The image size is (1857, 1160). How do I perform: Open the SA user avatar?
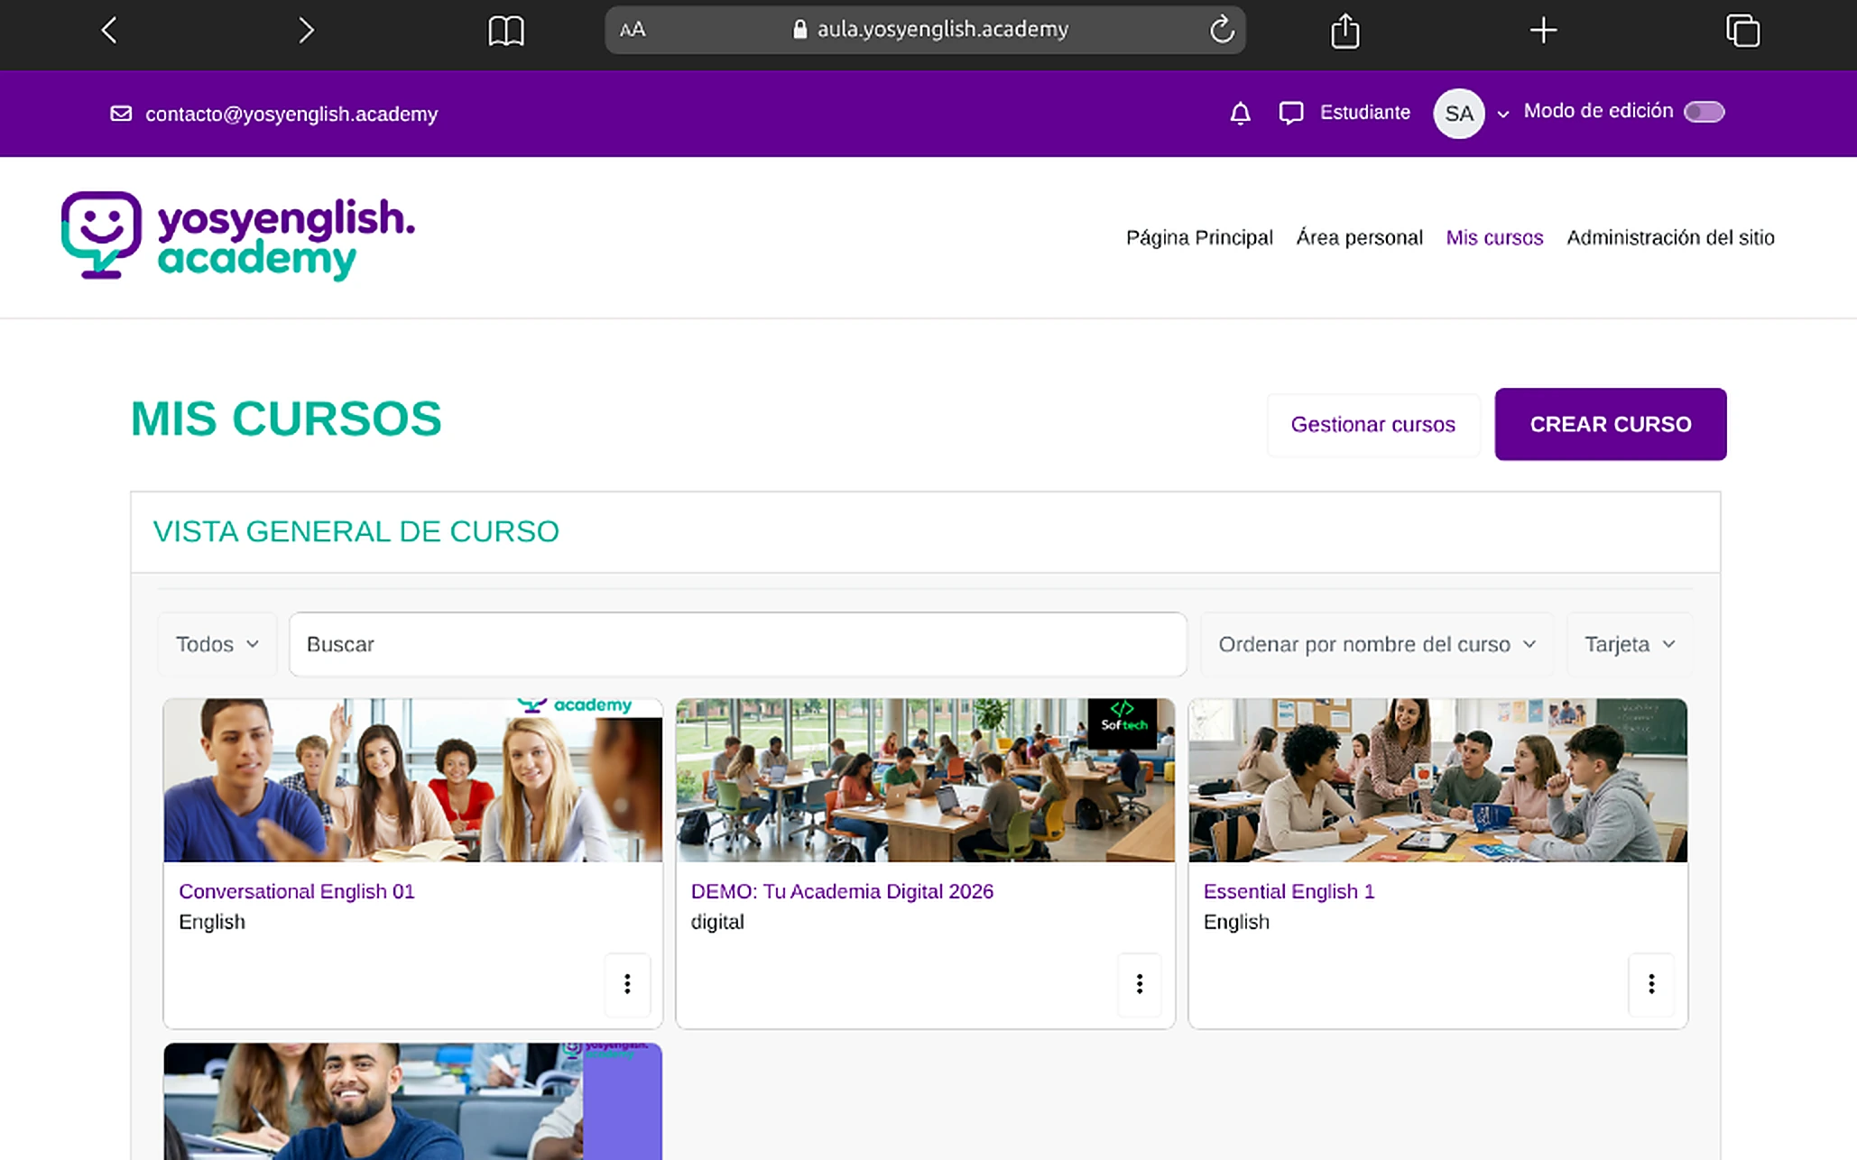(1458, 114)
